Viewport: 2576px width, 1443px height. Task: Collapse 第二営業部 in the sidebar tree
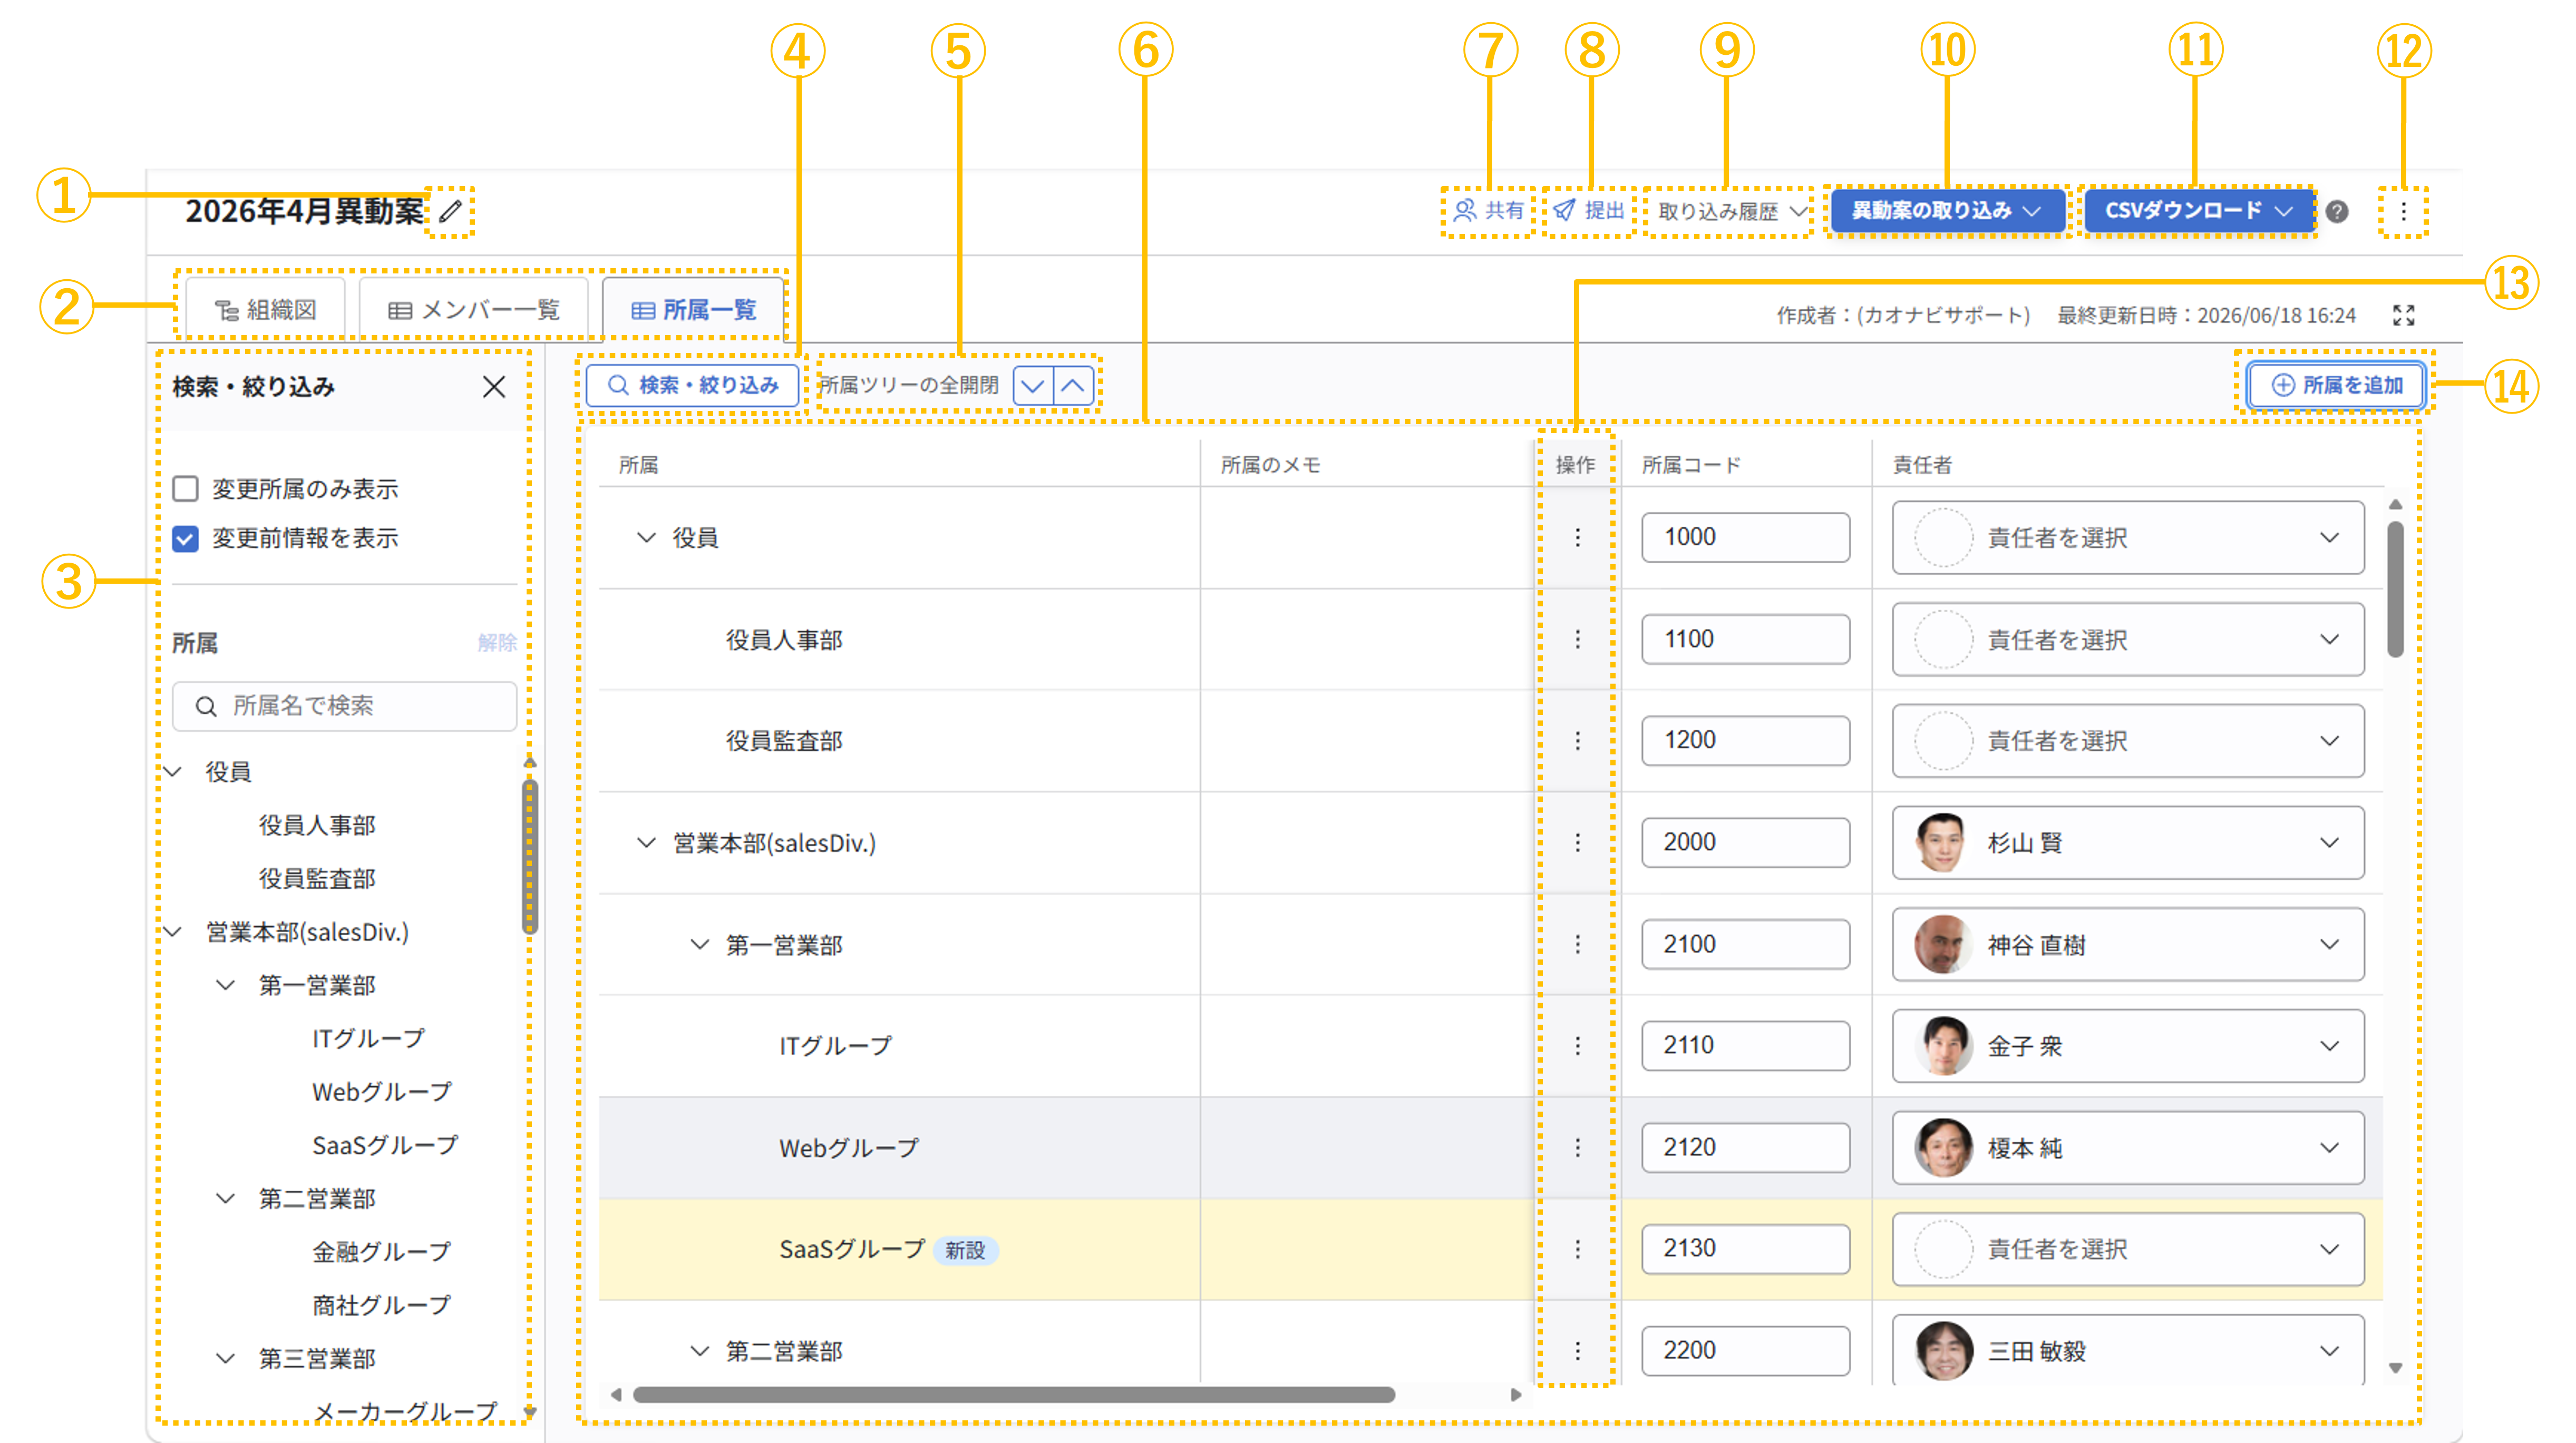(x=226, y=1198)
